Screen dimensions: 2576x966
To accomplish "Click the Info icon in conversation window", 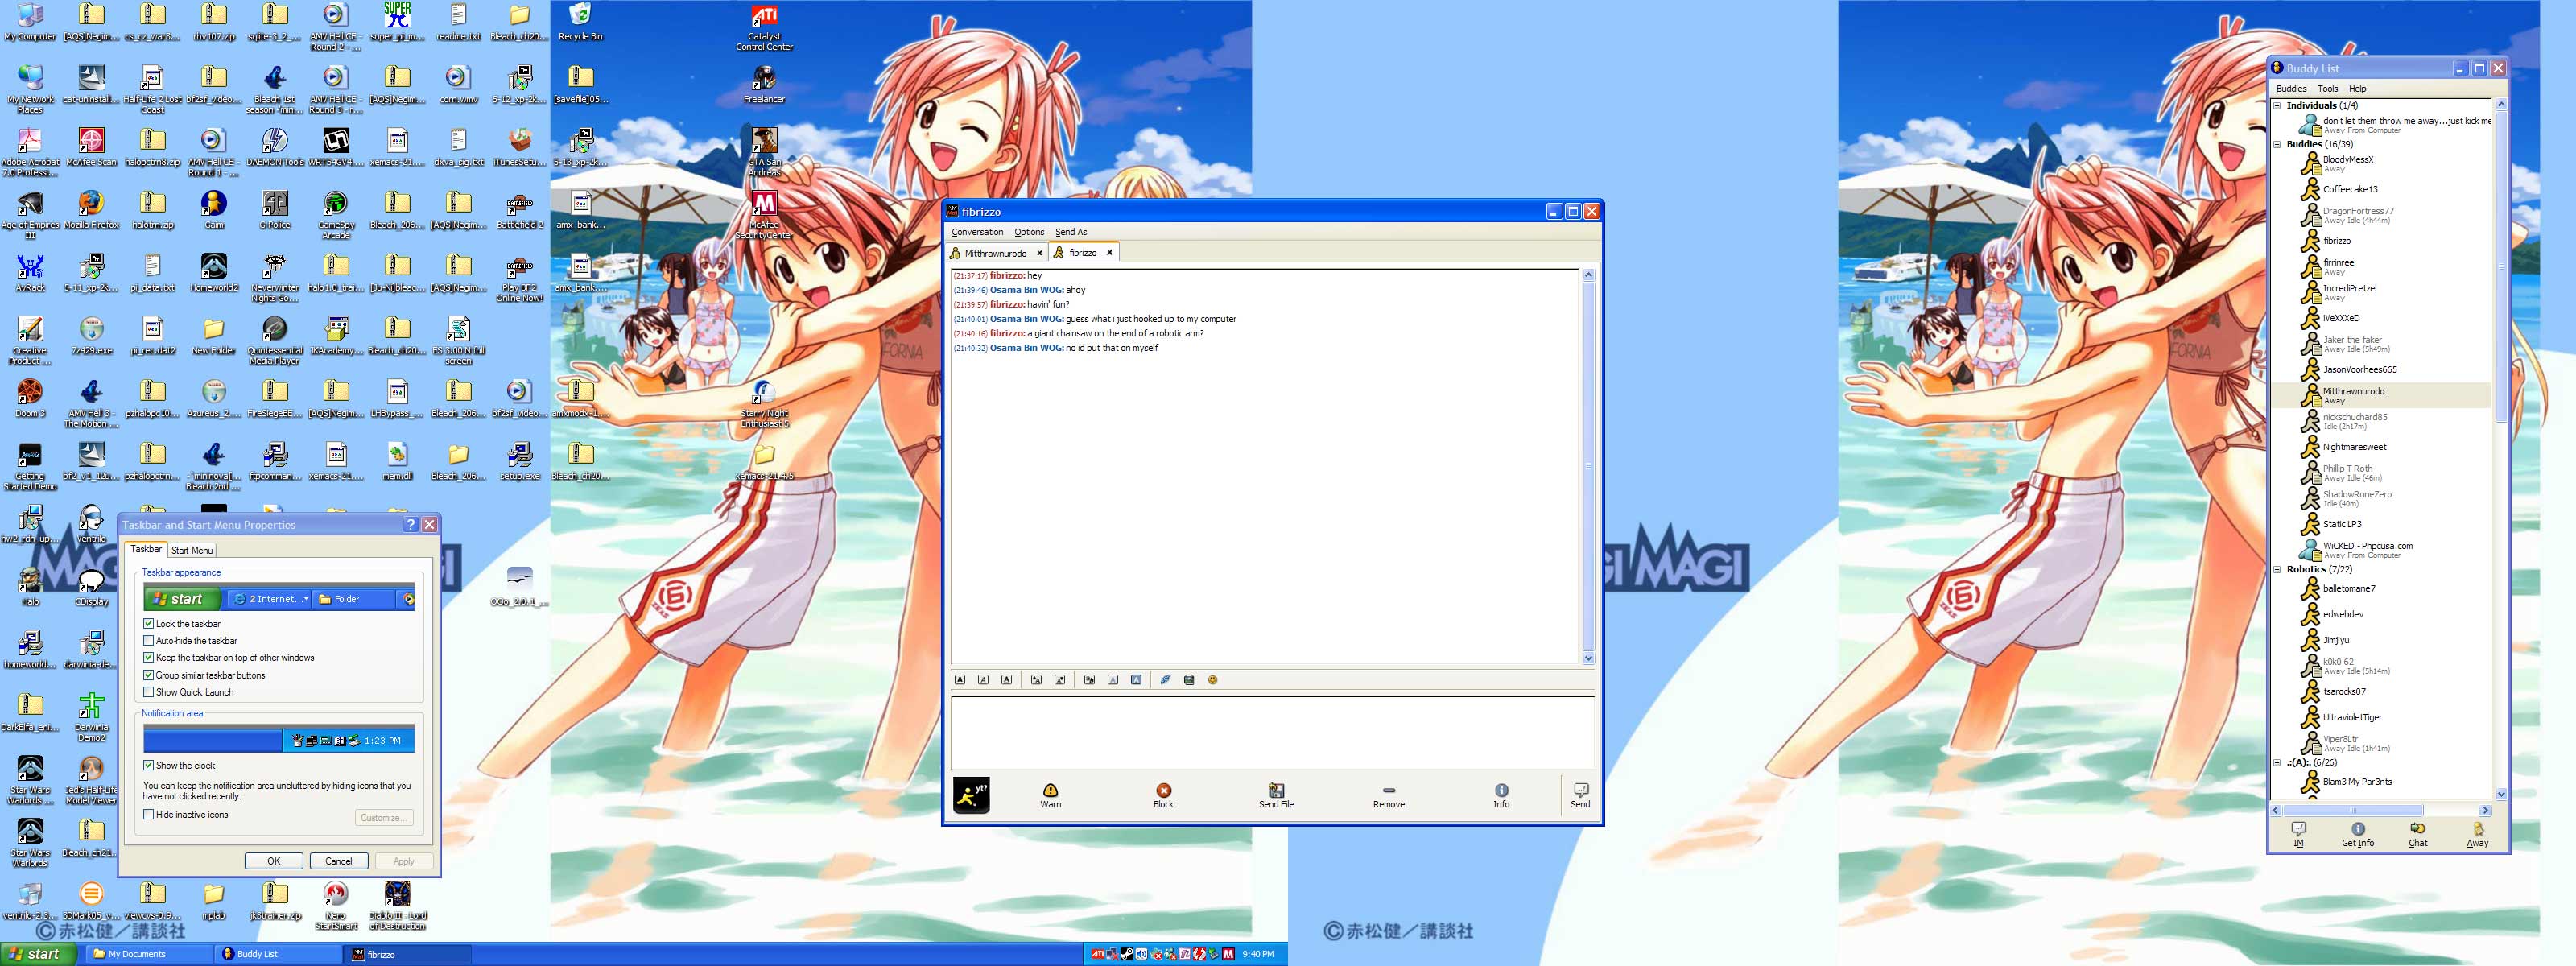I will click(1502, 796).
